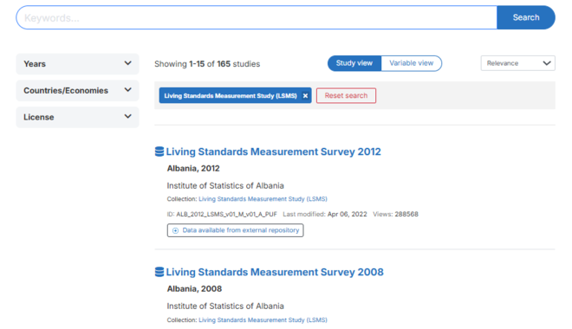Click the circle icon in external repository button
The height and width of the screenshot is (329, 572).
tap(175, 230)
